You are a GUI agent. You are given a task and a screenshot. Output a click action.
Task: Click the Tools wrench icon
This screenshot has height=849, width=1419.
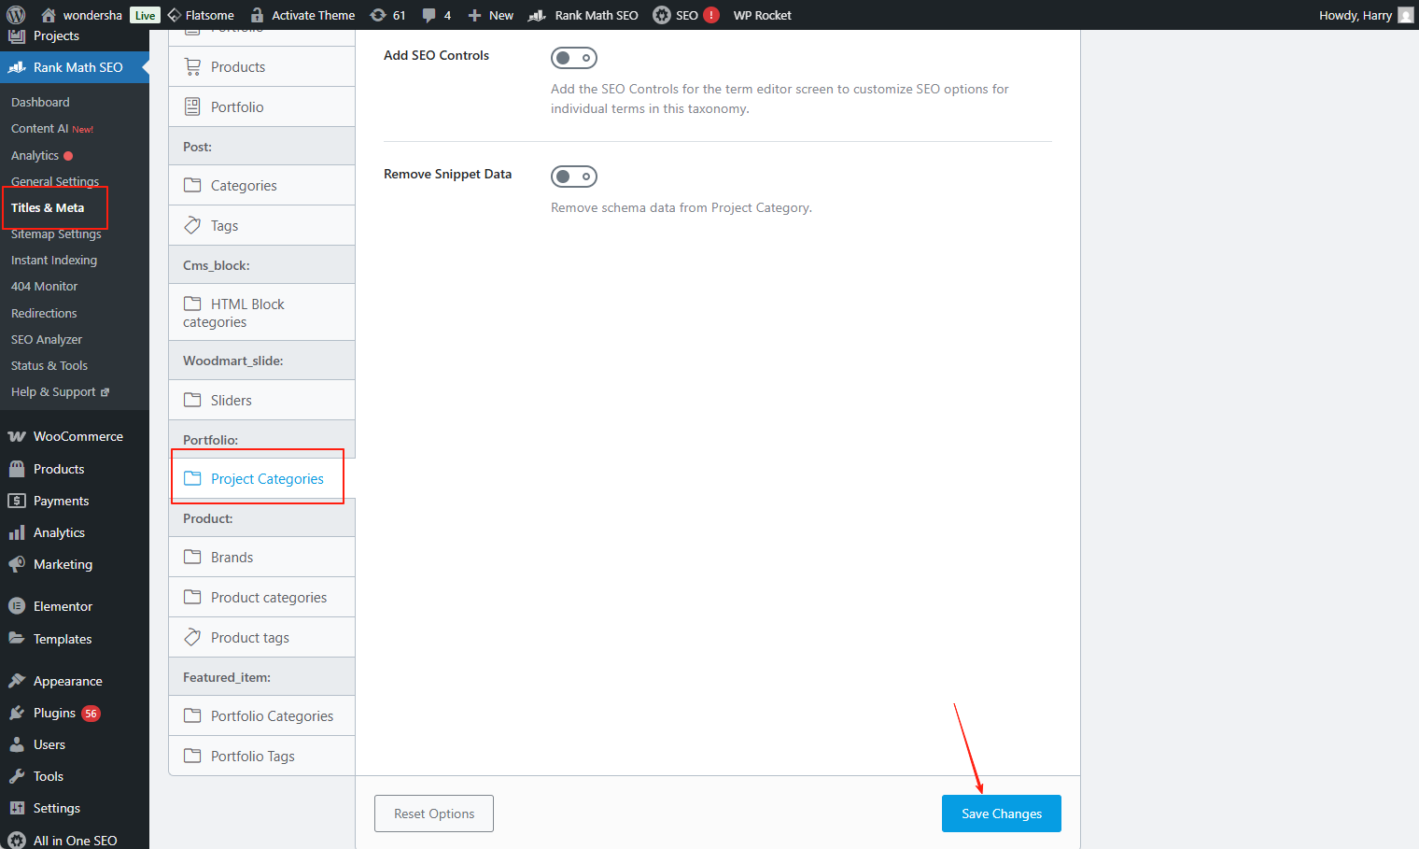tap(17, 776)
